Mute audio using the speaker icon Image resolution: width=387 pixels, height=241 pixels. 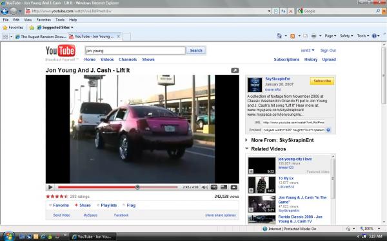204,188
